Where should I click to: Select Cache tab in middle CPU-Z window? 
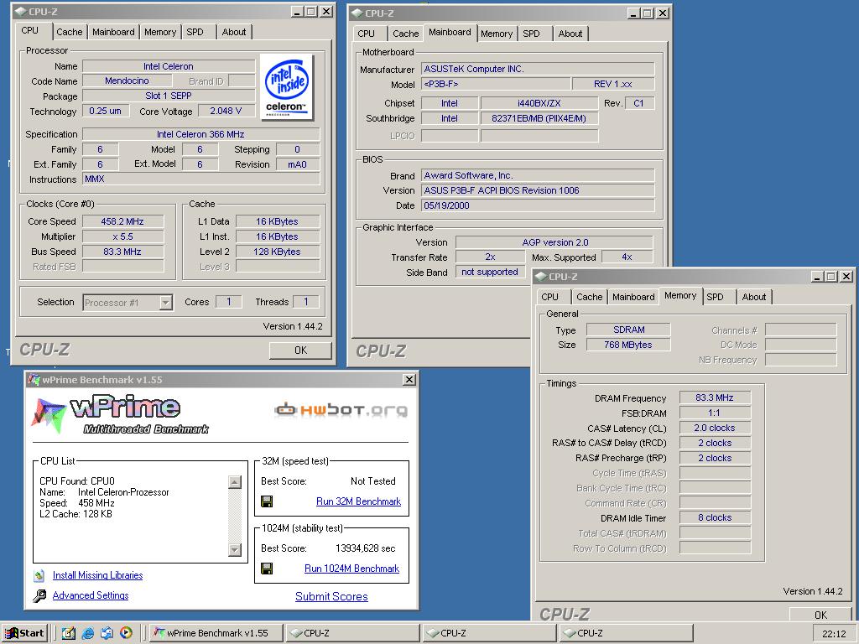pos(405,34)
